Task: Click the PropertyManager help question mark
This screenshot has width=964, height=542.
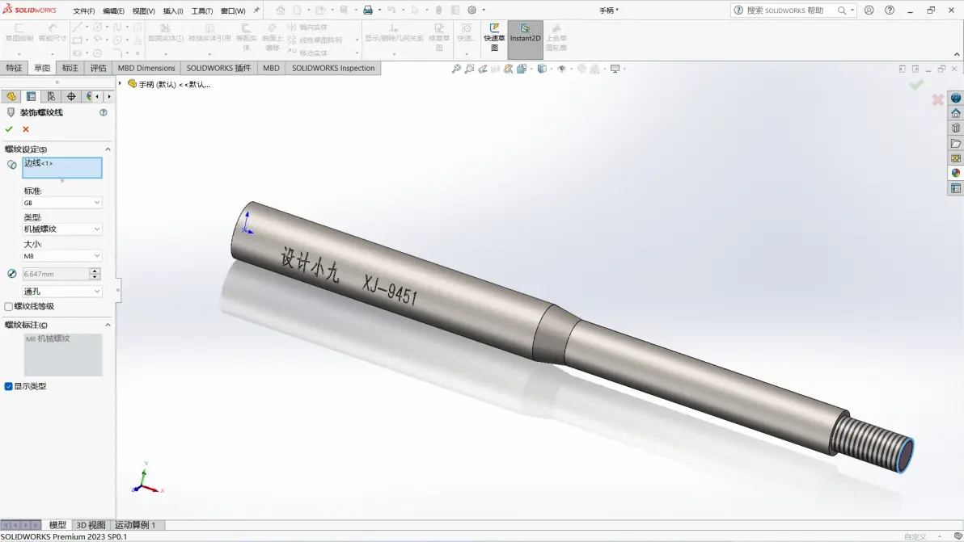Action: click(x=103, y=112)
